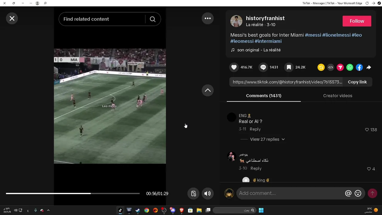Click the taskbar search box
Screen dimensions: 382x215
[235, 210]
